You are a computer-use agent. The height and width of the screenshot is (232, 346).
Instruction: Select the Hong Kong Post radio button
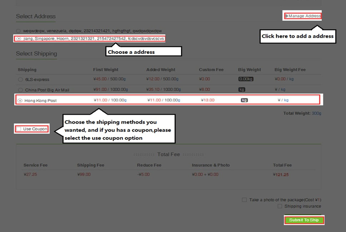click(20, 101)
